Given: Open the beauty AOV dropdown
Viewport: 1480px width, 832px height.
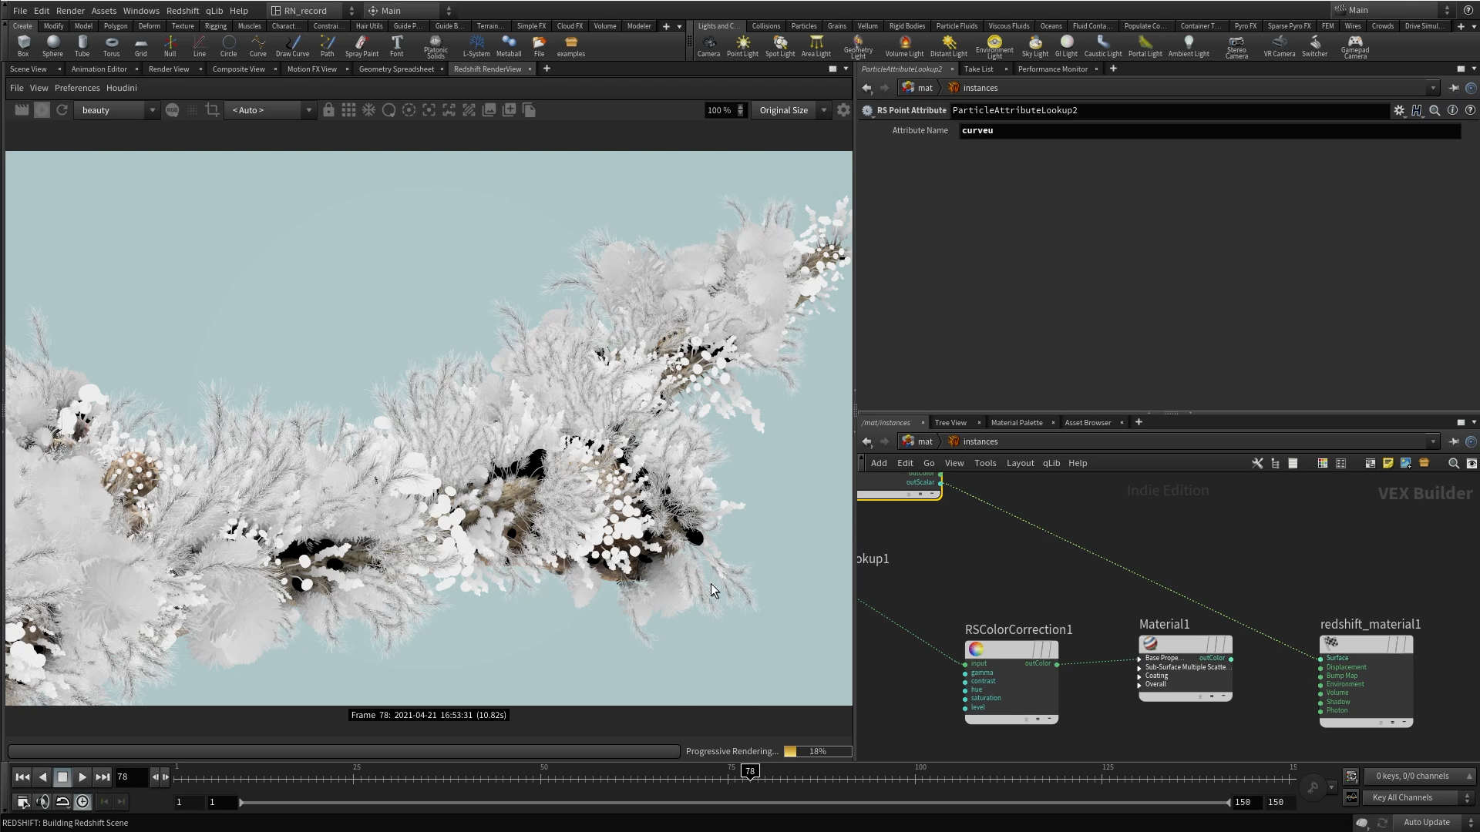Looking at the screenshot, I should 117,110.
